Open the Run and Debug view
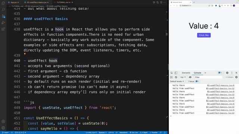Screen dimensions: 239x134 3,23
